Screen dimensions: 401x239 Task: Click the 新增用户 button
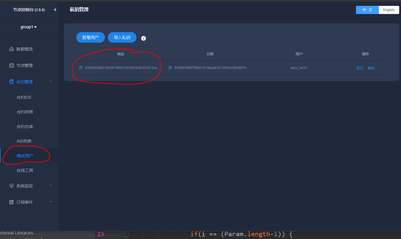click(90, 37)
